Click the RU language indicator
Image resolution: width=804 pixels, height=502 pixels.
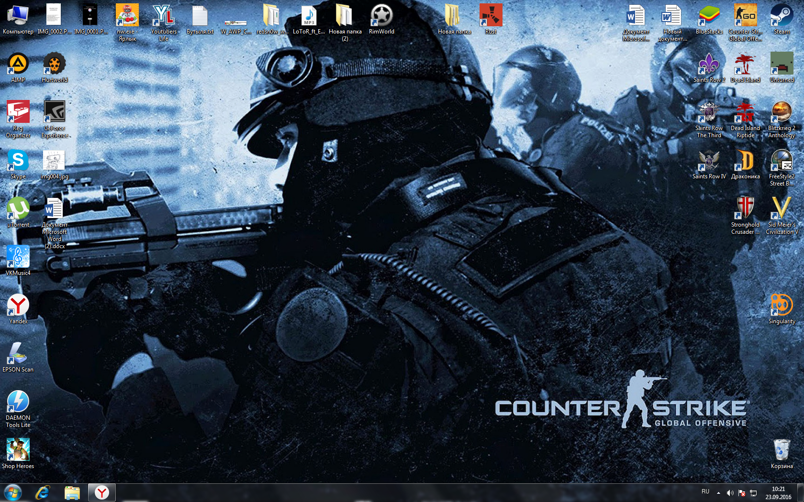[705, 492]
